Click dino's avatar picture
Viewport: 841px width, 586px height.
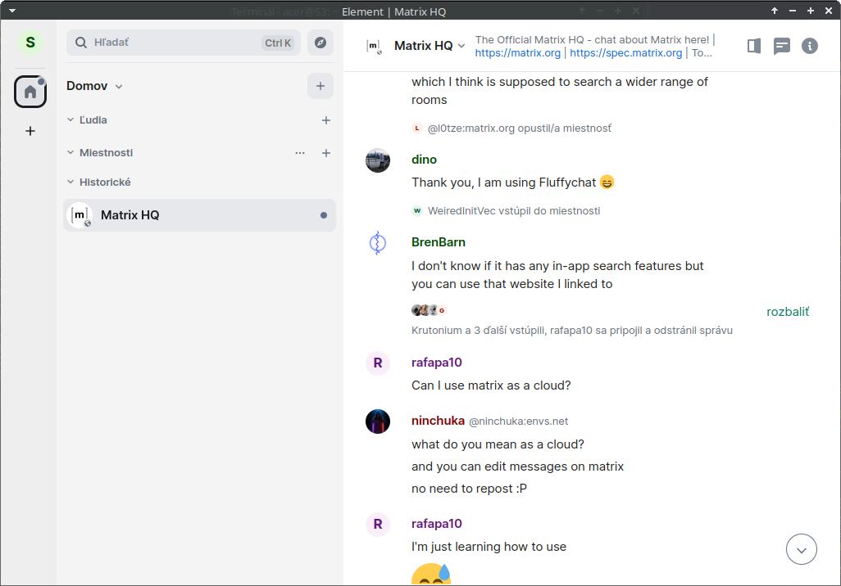click(x=378, y=160)
